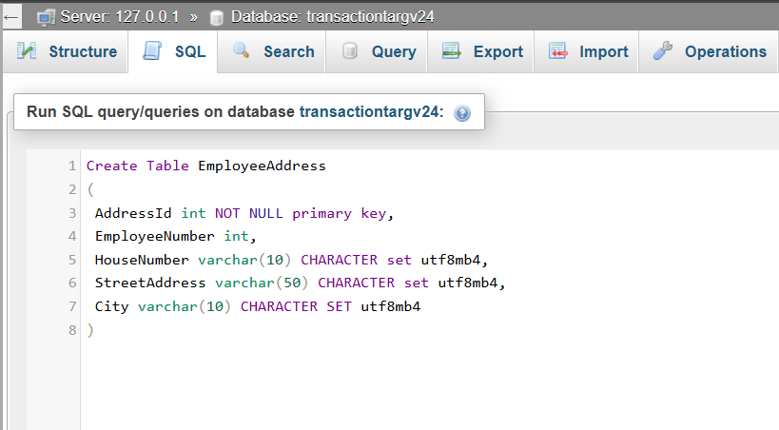Open the Search tab
This screenshot has width=779, height=430.
[x=272, y=51]
